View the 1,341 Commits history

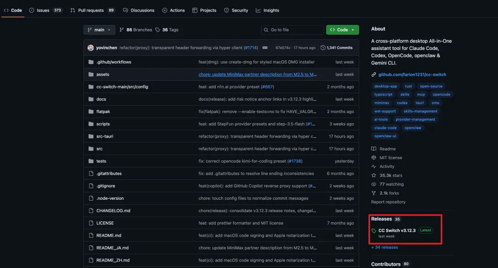[x=336, y=48]
